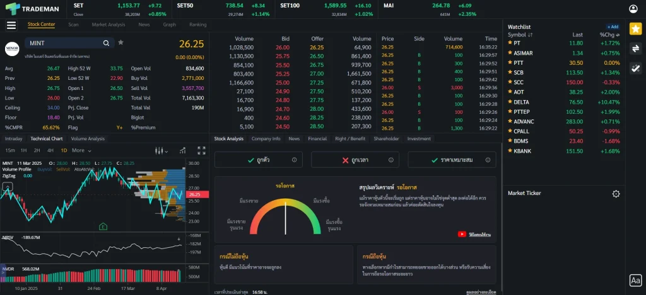Select the 15m timeframe button
Screen dimensions: 646x295
[10, 150]
